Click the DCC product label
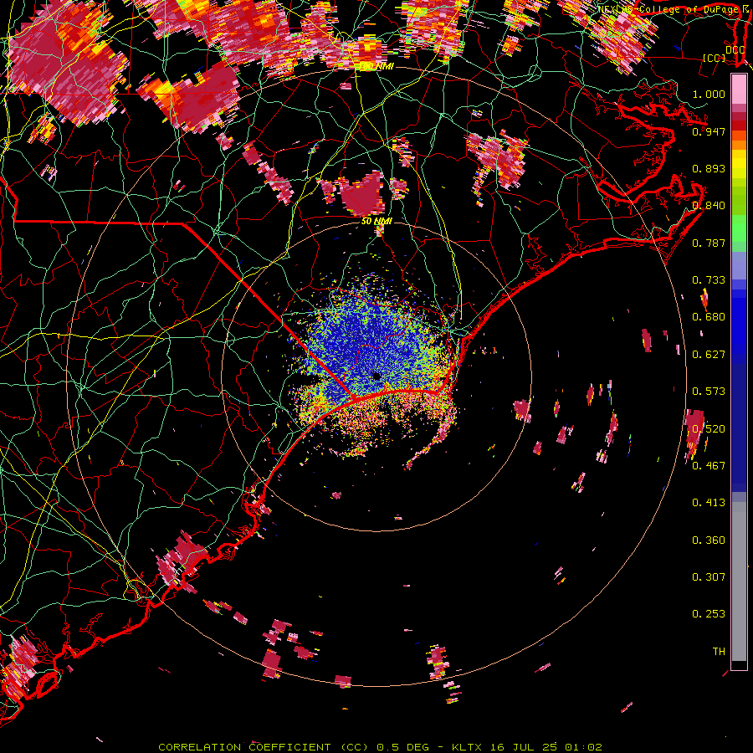 [735, 50]
